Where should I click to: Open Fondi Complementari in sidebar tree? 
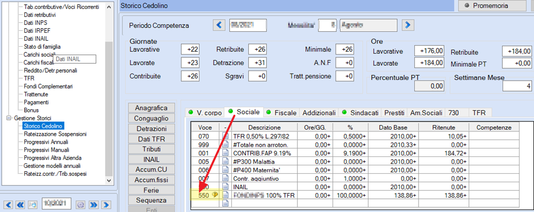pyautogui.click(x=48, y=86)
